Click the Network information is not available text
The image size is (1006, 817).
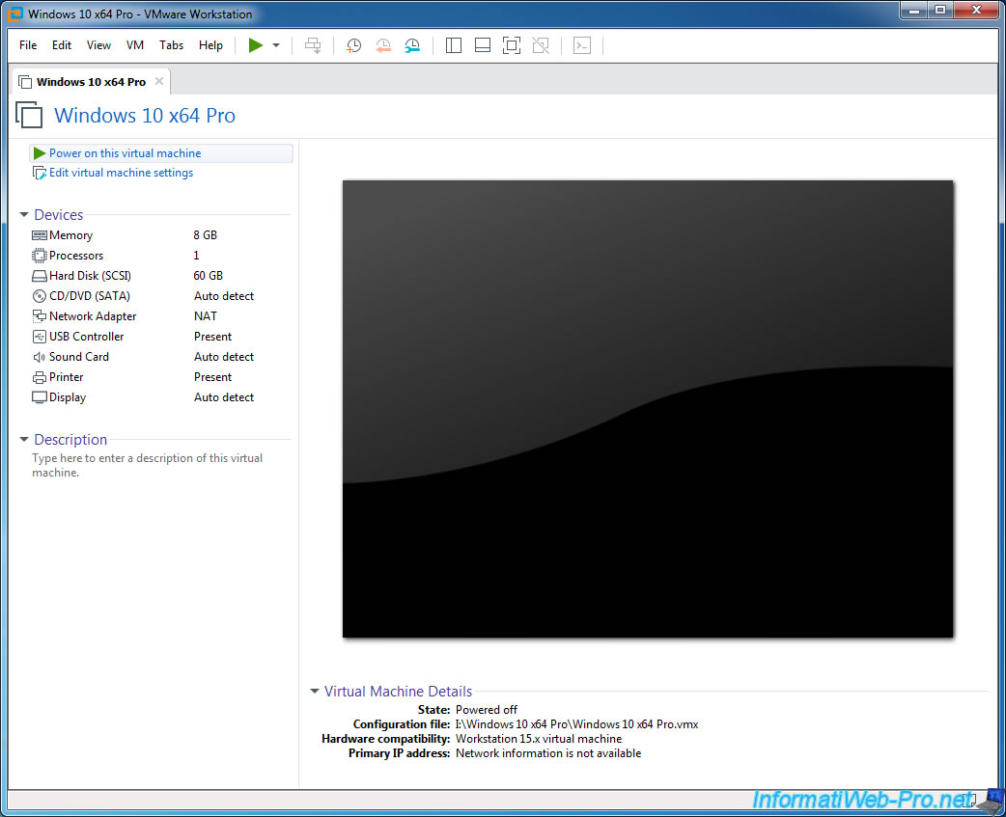[548, 753]
